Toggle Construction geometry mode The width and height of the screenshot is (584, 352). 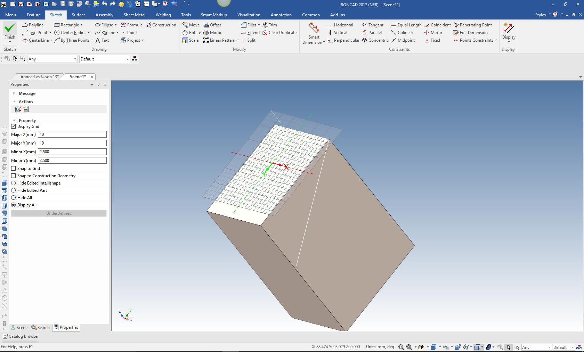point(161,25)
